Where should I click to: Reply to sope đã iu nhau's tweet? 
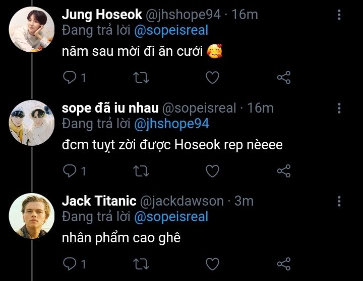[x=70, y=171]
